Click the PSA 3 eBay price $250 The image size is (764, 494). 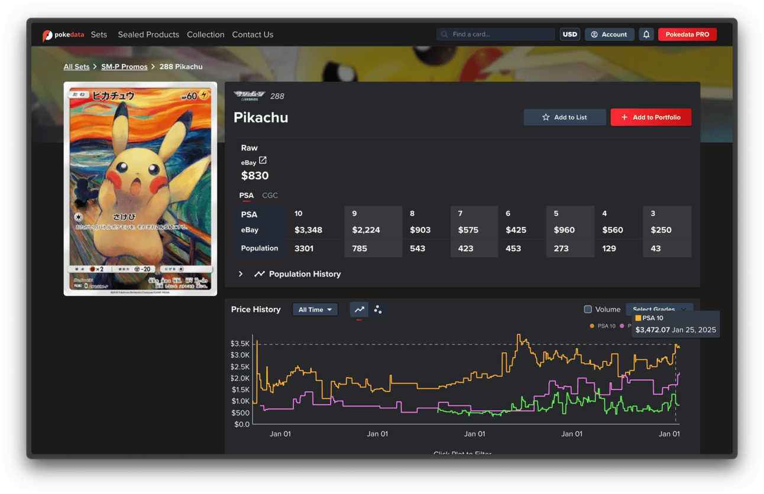coord(661,230)
